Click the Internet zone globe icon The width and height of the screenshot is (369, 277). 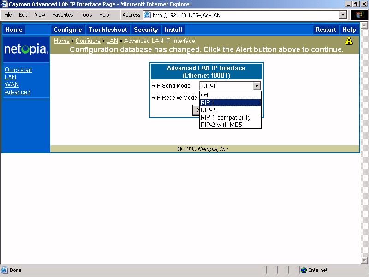304,270
